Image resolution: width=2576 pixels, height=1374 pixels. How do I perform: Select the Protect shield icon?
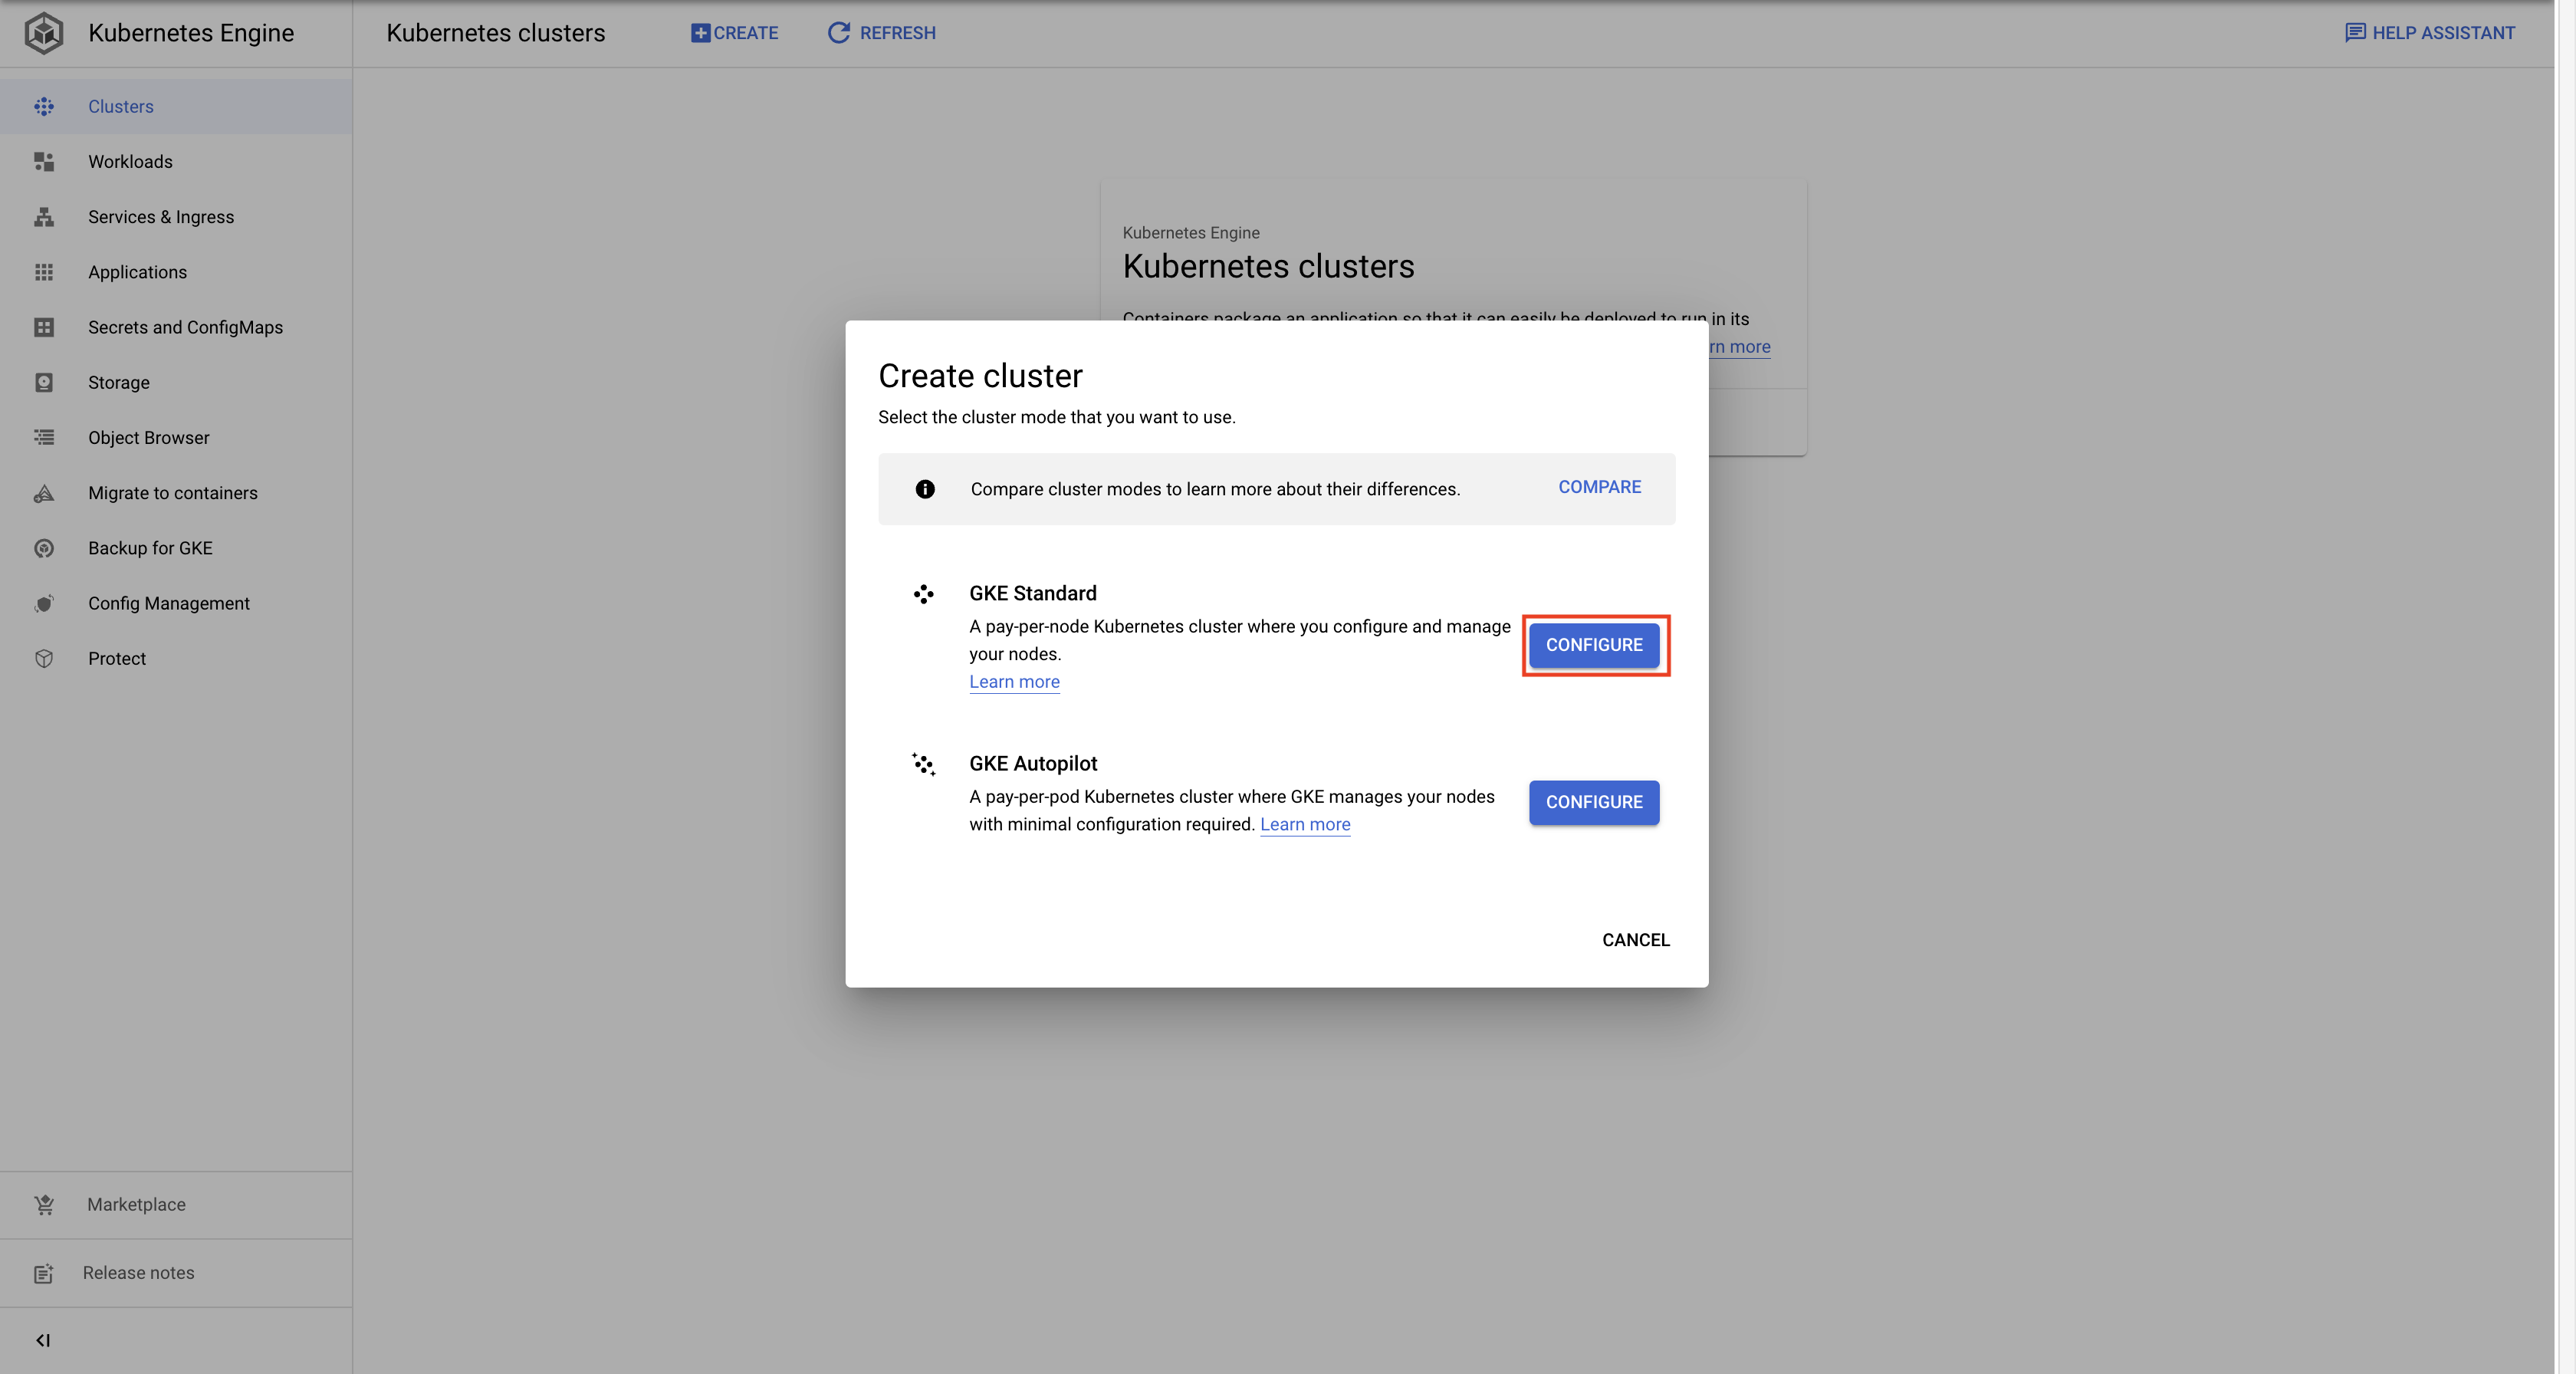coord(43,658)
